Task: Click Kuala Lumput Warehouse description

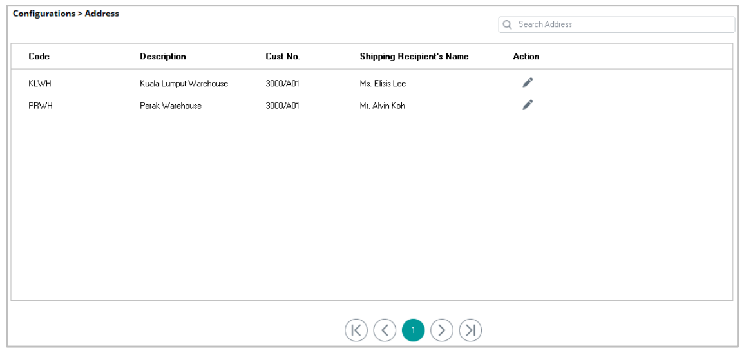Action: (x=184, y=84)
